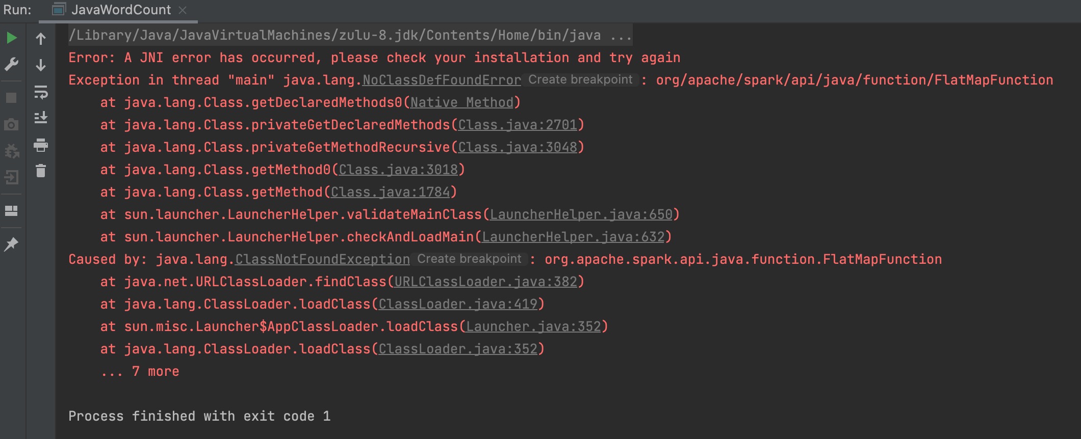
Task: Open the ClassNotFoundException link
Action: 322,259
